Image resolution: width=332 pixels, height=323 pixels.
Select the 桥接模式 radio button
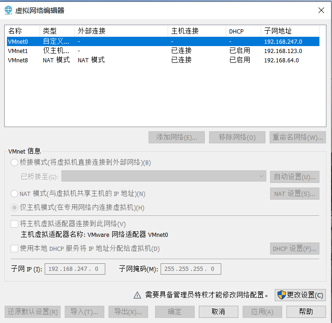(x=14, y=162)
